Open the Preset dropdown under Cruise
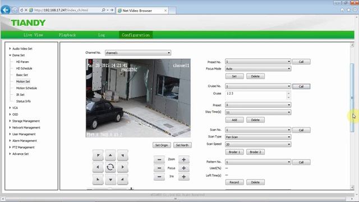 (258, 105)
